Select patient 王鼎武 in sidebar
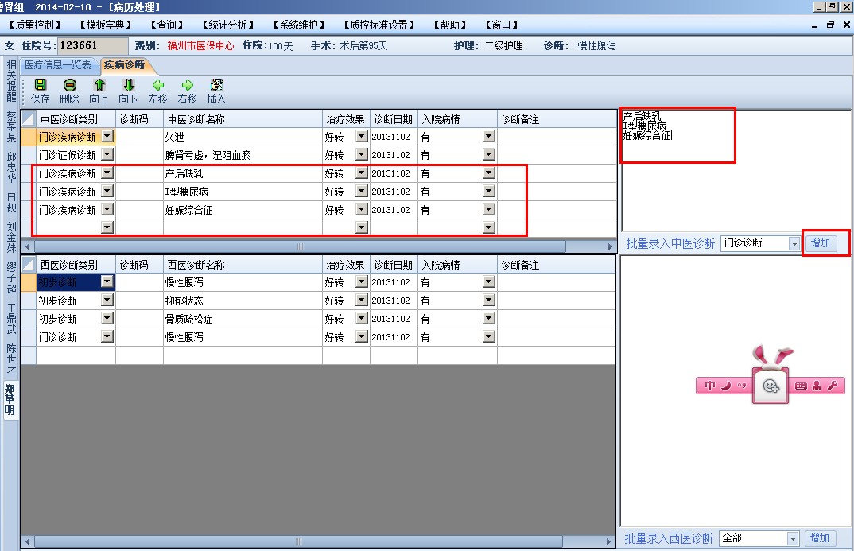The width and height of the screenshot is (854, 551). [x=10, y=319]
